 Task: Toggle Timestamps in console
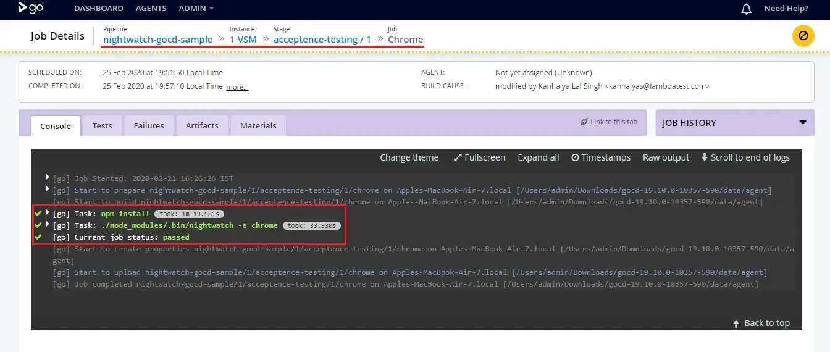tap(601, 157)
